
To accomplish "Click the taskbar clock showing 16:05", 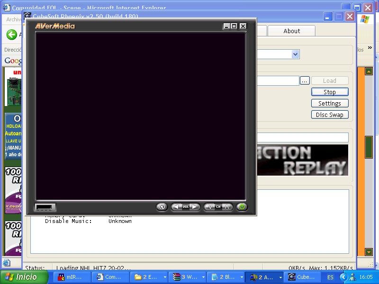I will click(x=366, y=277).
